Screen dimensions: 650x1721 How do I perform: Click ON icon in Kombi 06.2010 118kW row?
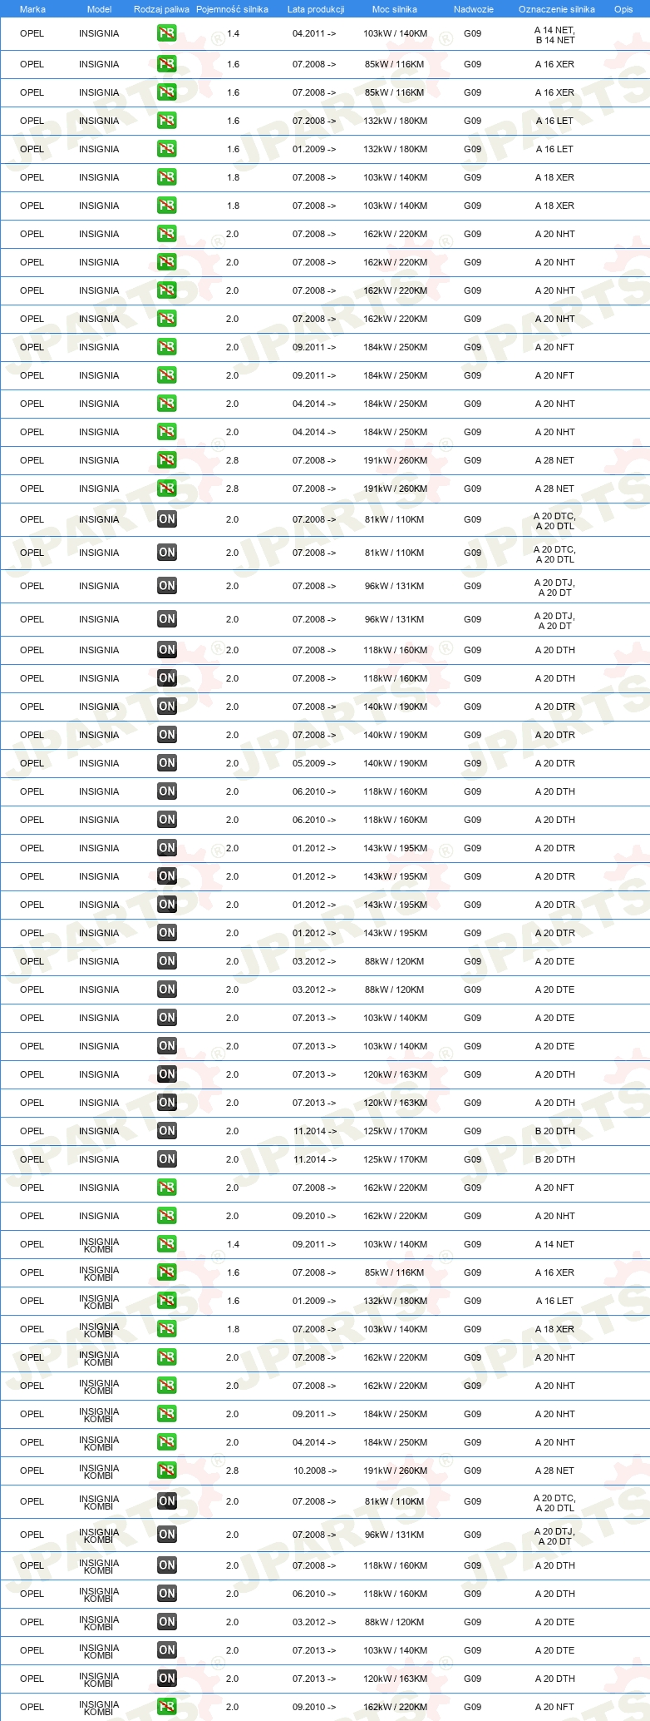coord(167,1594)
